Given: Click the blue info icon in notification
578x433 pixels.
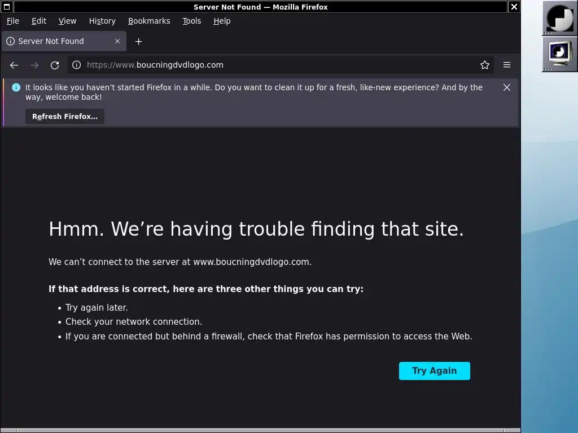Looking at the screenshot, I should click(x=16, y=87).
